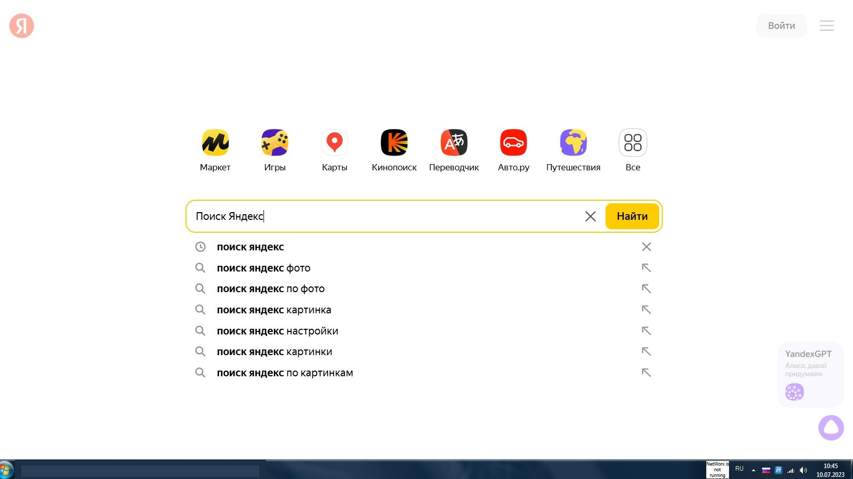Open the YandexGPT promo card

coord(810,375)
